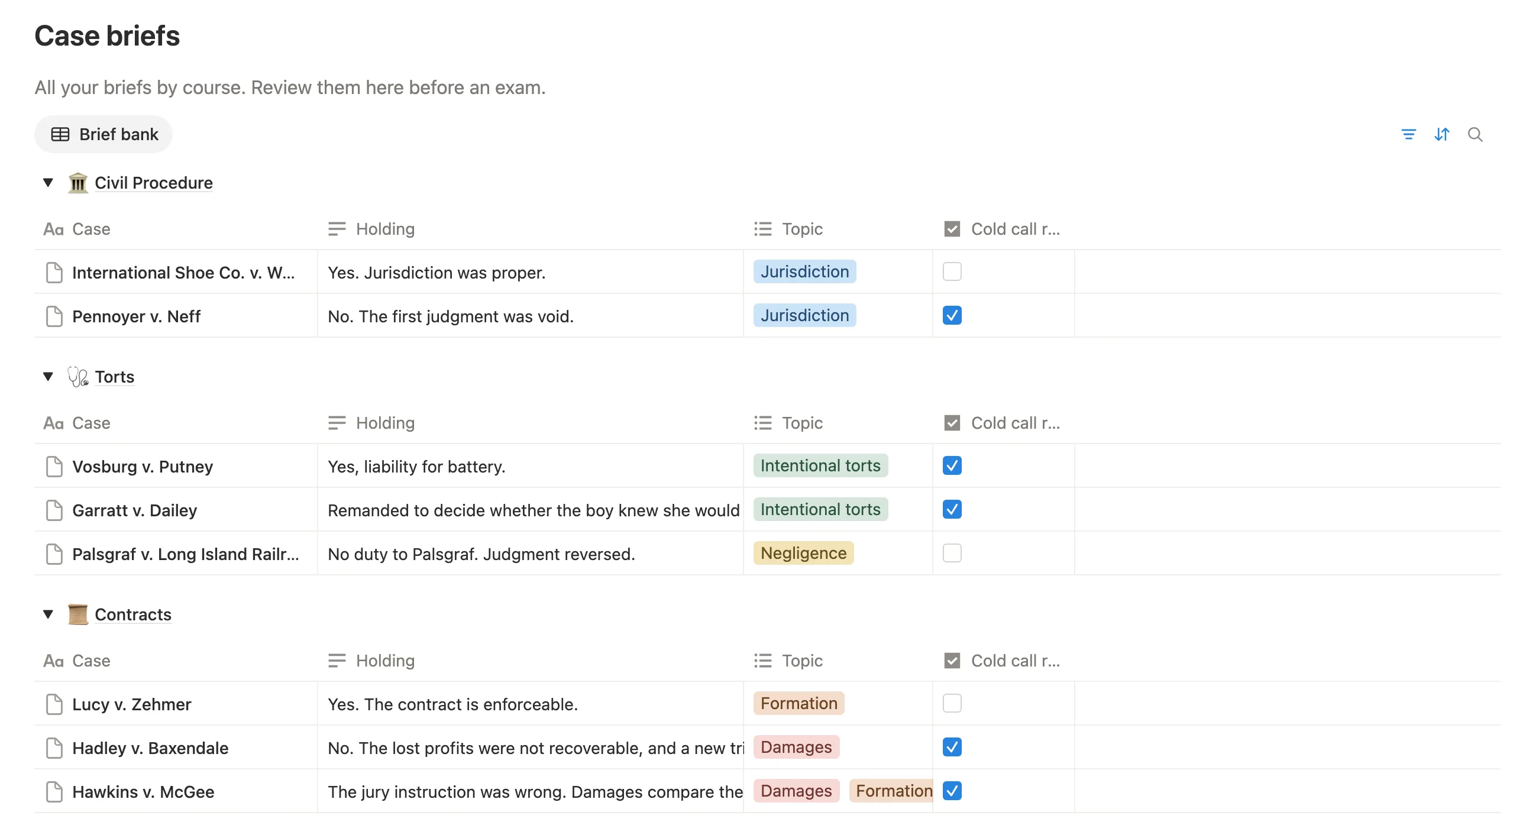Collapse the Civil Procedure group

coord(48,182)
